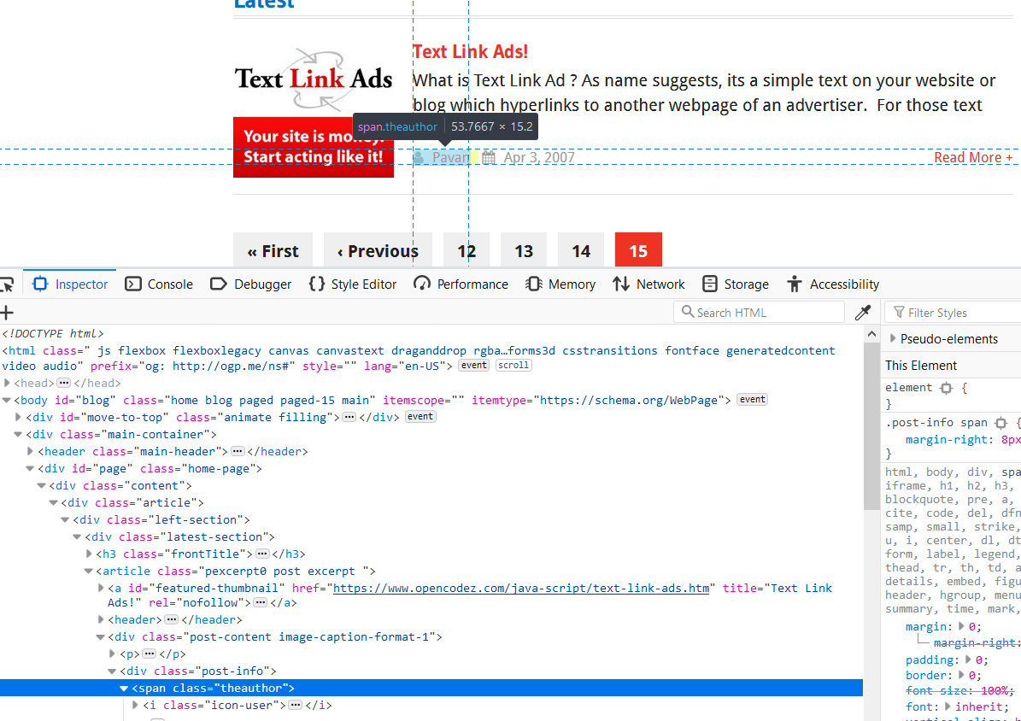Select the div class left-section row

431,519
